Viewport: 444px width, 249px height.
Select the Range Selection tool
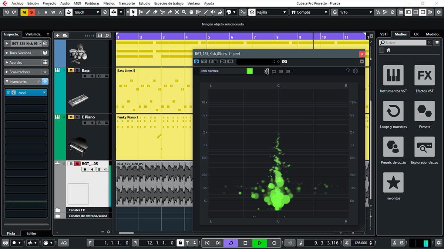pyautogui.click(x=141, y=12)
